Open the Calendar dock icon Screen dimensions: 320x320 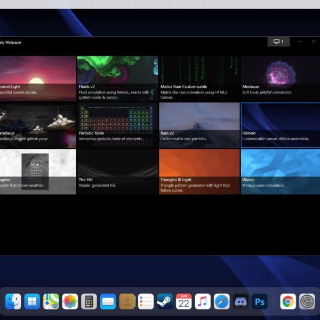click(184, 301)
